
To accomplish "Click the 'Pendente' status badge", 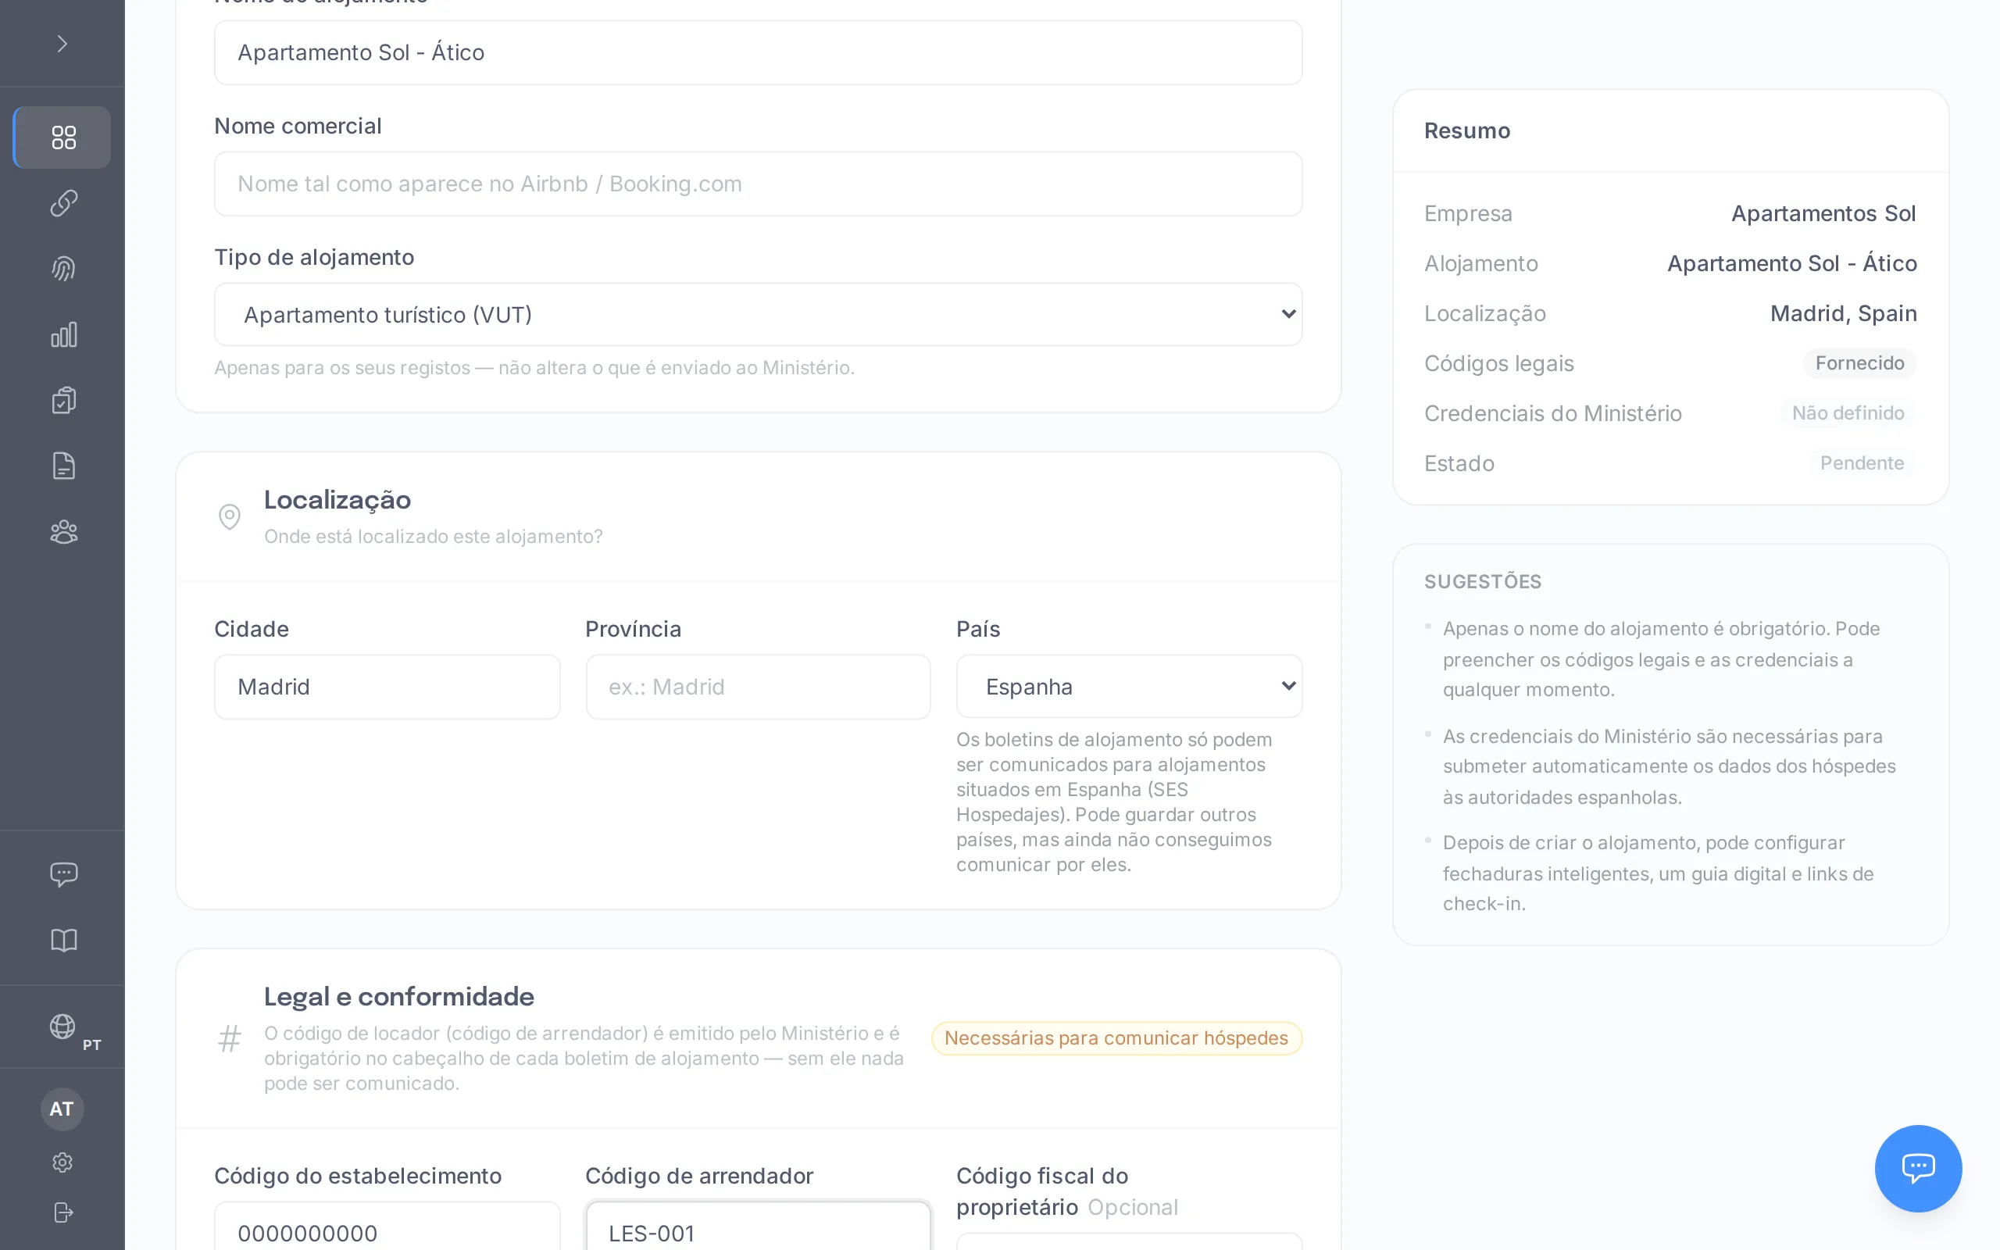I will (x=1861, y=463).
